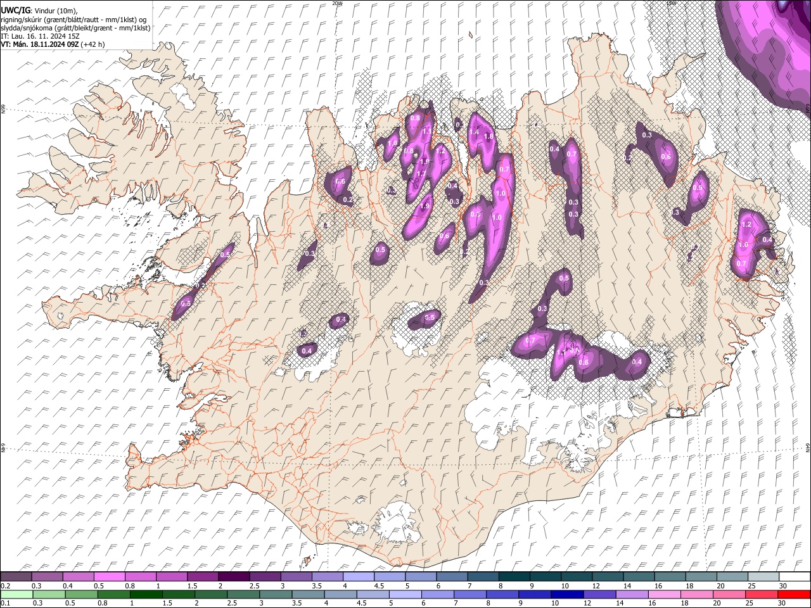
Task: Click the light pink 16–18 swatch in lower legend
Action: (665, 594)
